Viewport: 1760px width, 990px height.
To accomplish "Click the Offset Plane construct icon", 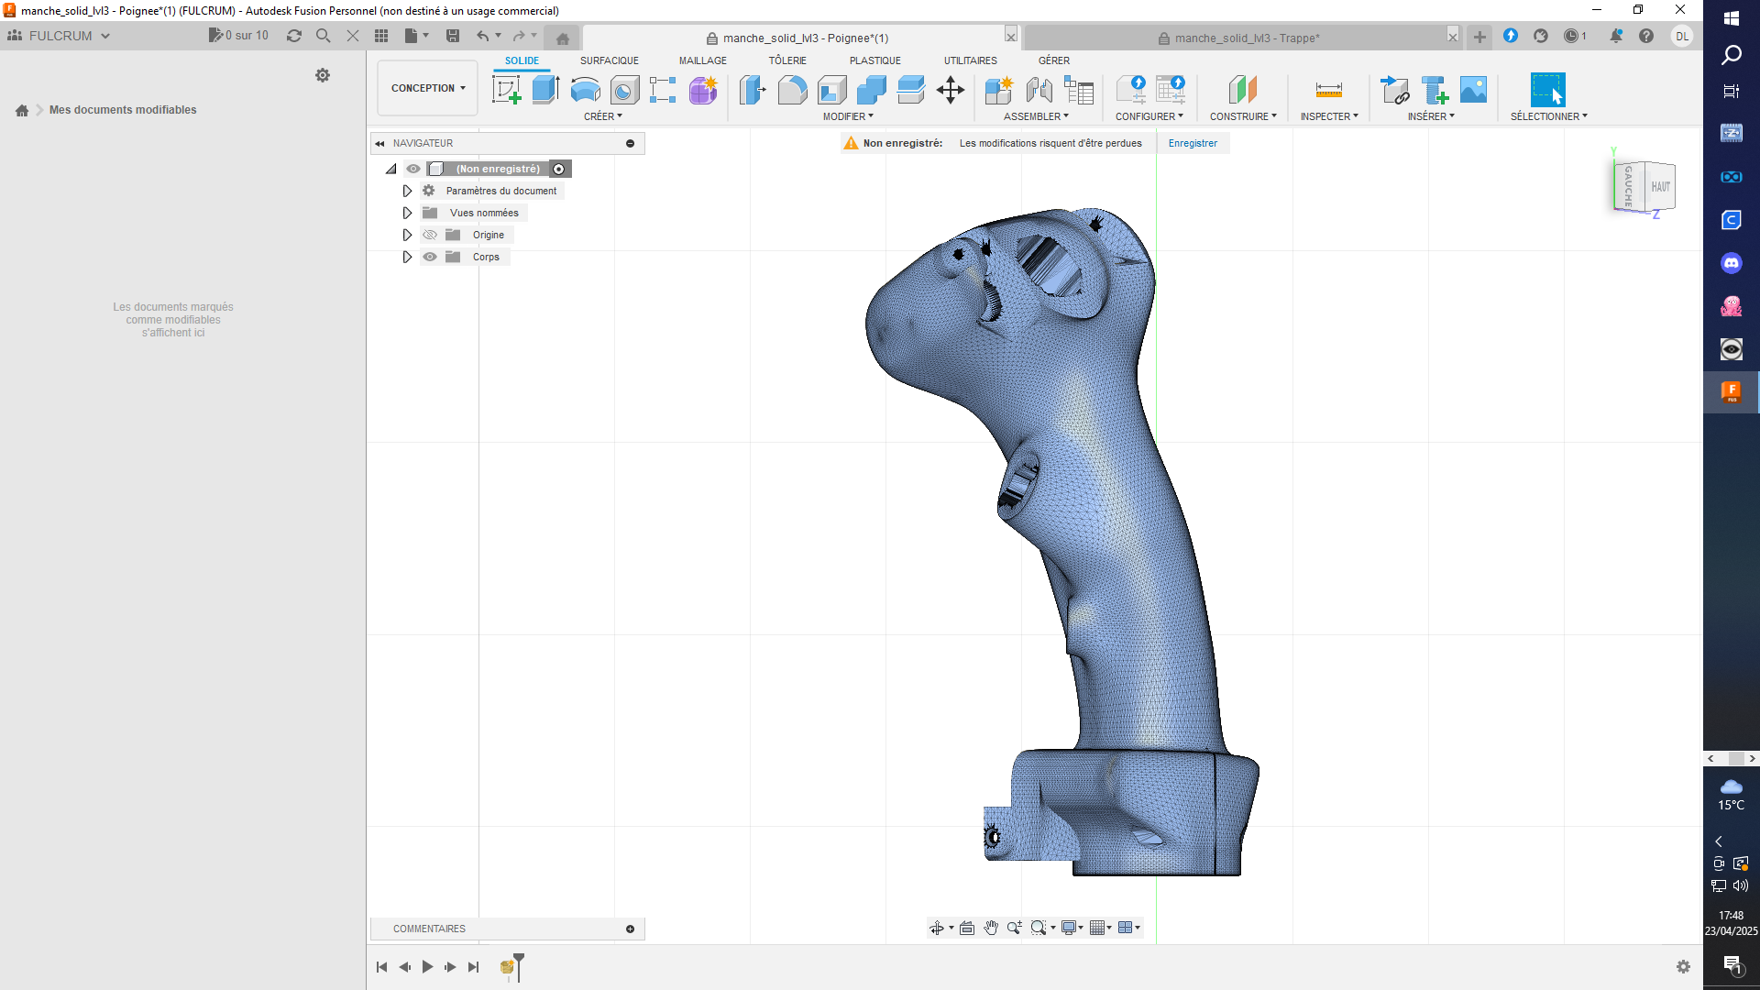I will coord(1243,90).
